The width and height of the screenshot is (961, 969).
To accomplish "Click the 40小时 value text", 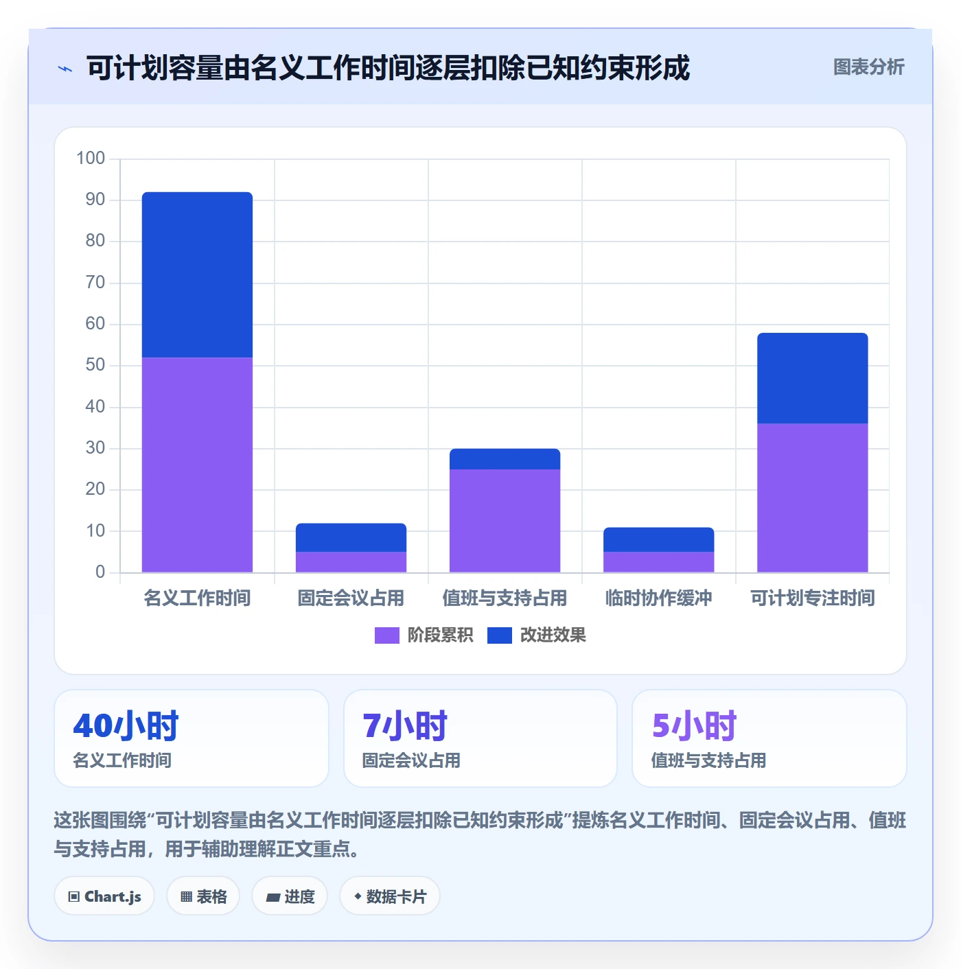I will tap(126, 725).
